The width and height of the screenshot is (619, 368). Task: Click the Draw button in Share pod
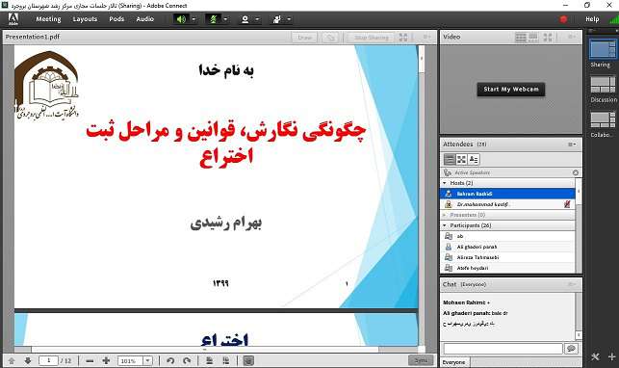tap(304, 38)
